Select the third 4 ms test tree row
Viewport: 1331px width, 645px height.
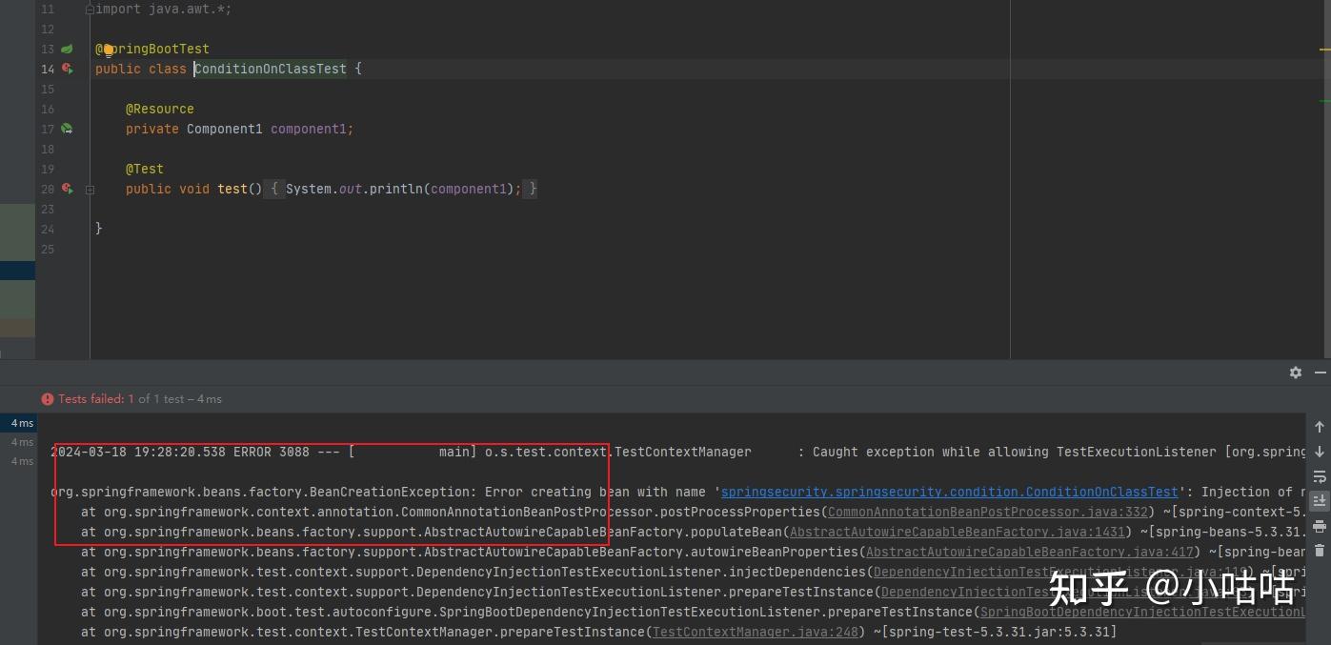(18, 461)
